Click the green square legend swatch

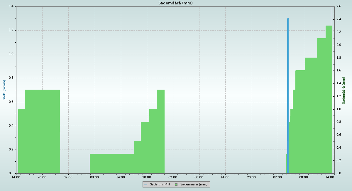tap(176, 185)
